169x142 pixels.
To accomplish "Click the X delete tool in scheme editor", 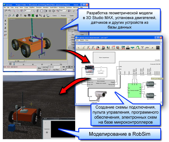I will point(152,48).
